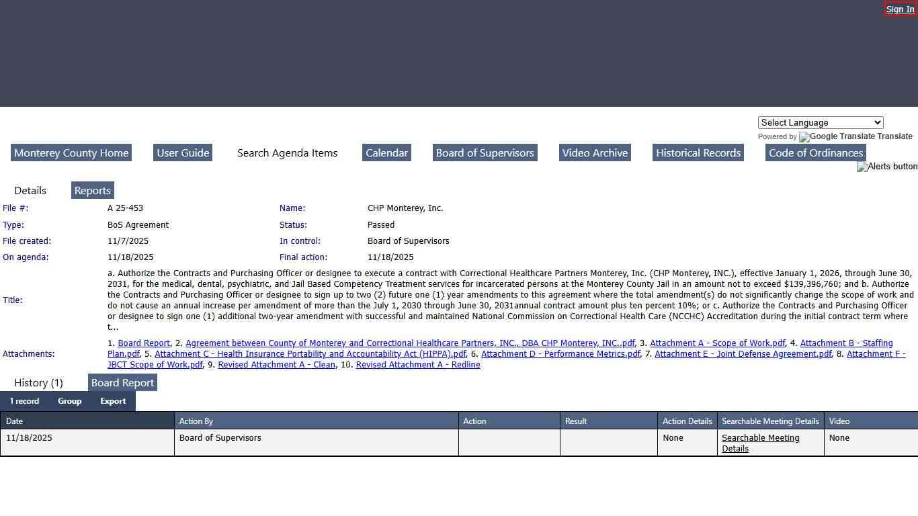This screenshot has height=516, width=918.
Task: Open Attachment A - Scope of Work.pdf
Action: [x=717, y=343]
